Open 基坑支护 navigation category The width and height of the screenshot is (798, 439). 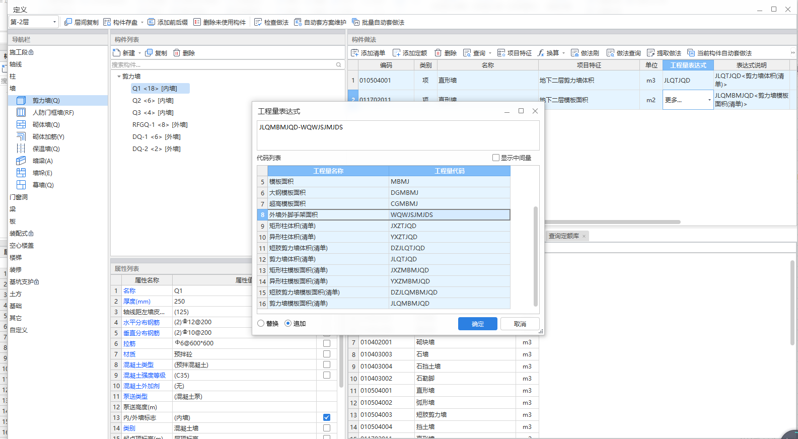coord(24,282)
